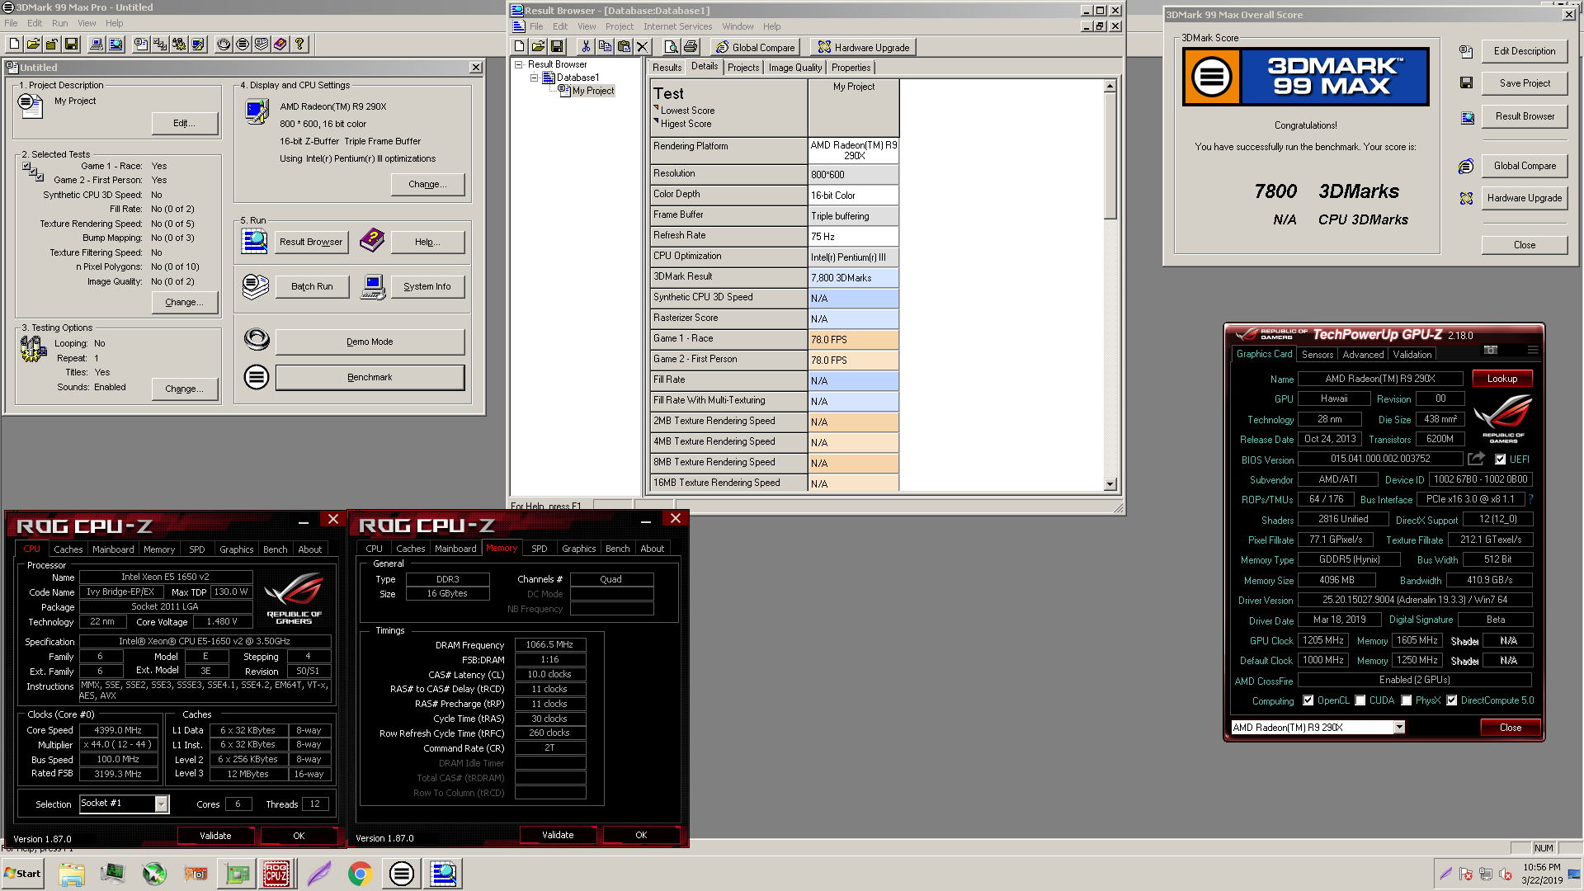1584x891 pixels.
Task: Click Delete X icon in Result Browser toolbar
Action: (643, 47)
